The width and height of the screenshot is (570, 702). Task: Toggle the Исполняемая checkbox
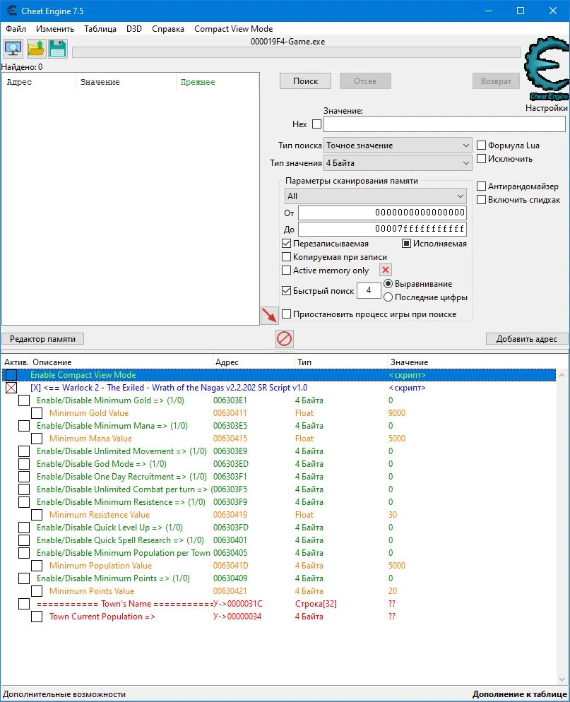click(x=407, y=244)
